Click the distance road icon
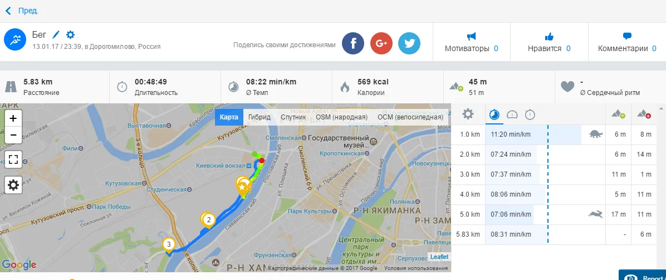Screen dimensions: 666x280 [11, 87]
